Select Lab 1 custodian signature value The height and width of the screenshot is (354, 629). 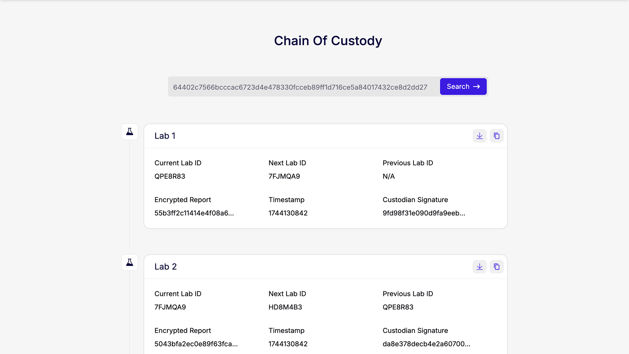[x=424, y=213]
